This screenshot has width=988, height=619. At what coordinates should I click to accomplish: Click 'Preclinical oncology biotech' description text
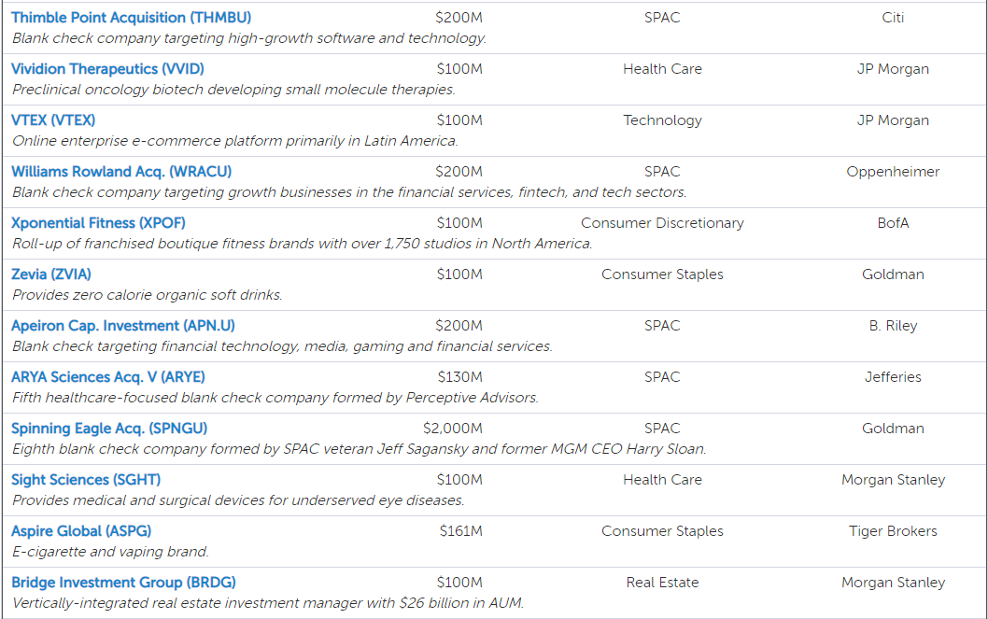point(233,90)
